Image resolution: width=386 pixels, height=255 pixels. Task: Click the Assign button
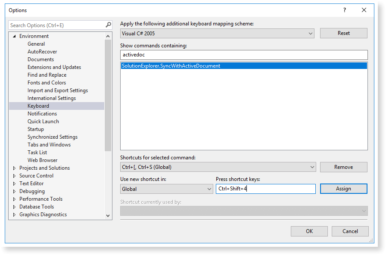343,189
